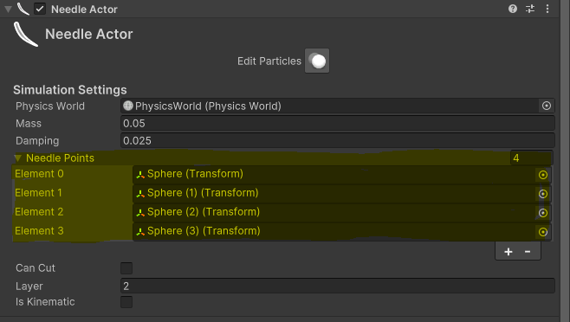Image resolution: width=570 pixels, height=322 pixels.
Task: Click transform icon of Sphere (2) (Transform)
Action: coord(140,213)
